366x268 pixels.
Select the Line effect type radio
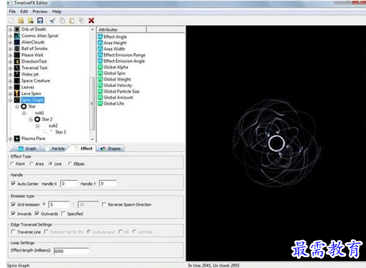click(x=51, y=164)
